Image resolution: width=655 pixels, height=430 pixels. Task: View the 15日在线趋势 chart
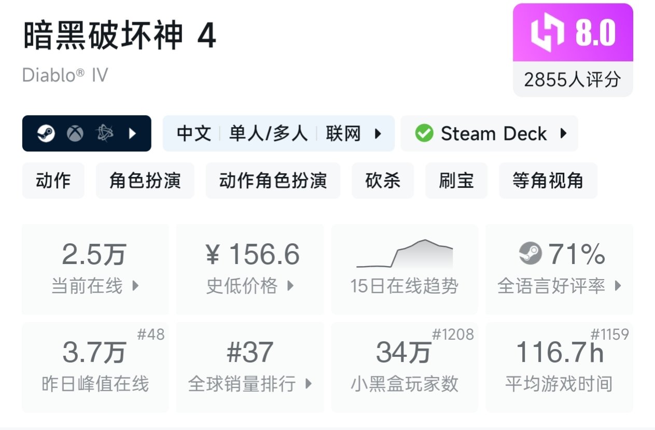(x=405, y=254)
